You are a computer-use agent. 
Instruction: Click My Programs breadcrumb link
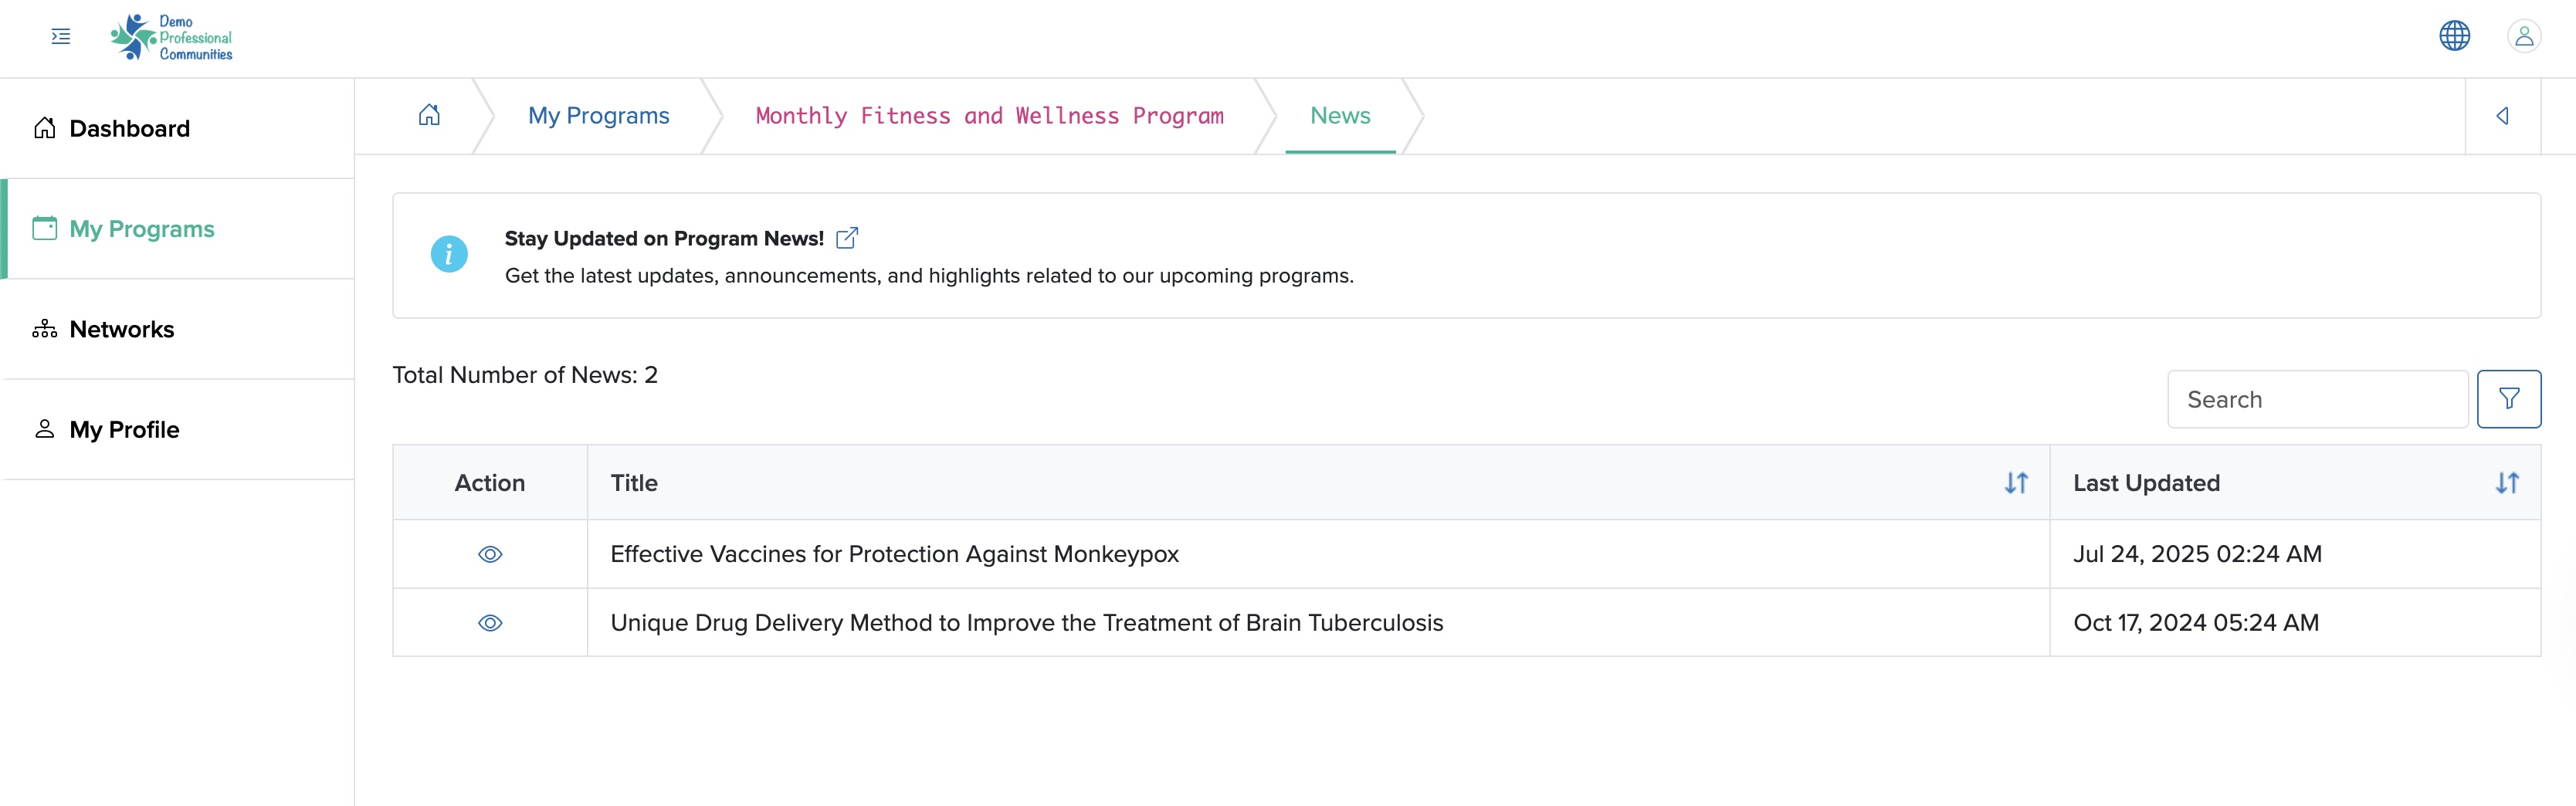coord(599,116)
